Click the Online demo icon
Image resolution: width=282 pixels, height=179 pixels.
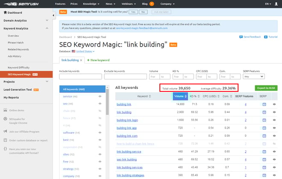click(x=6, y=110)
